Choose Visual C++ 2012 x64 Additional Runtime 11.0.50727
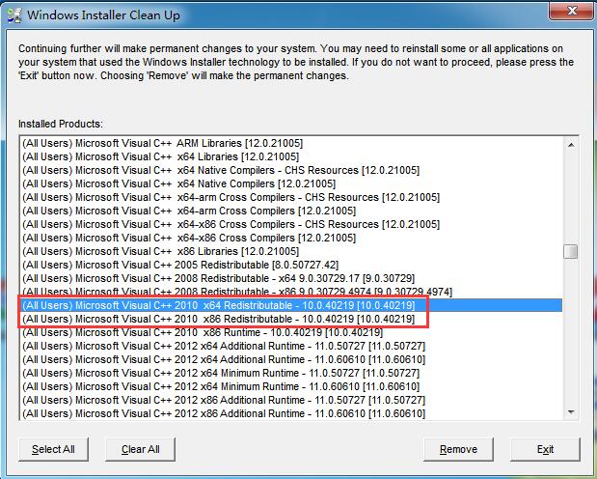 tap(223, 346)
